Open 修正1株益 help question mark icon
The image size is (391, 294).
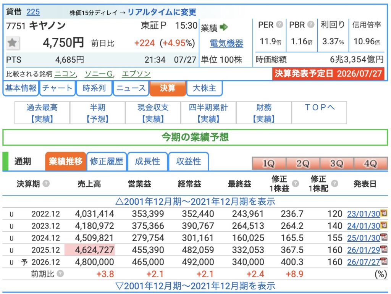point(295,184)
